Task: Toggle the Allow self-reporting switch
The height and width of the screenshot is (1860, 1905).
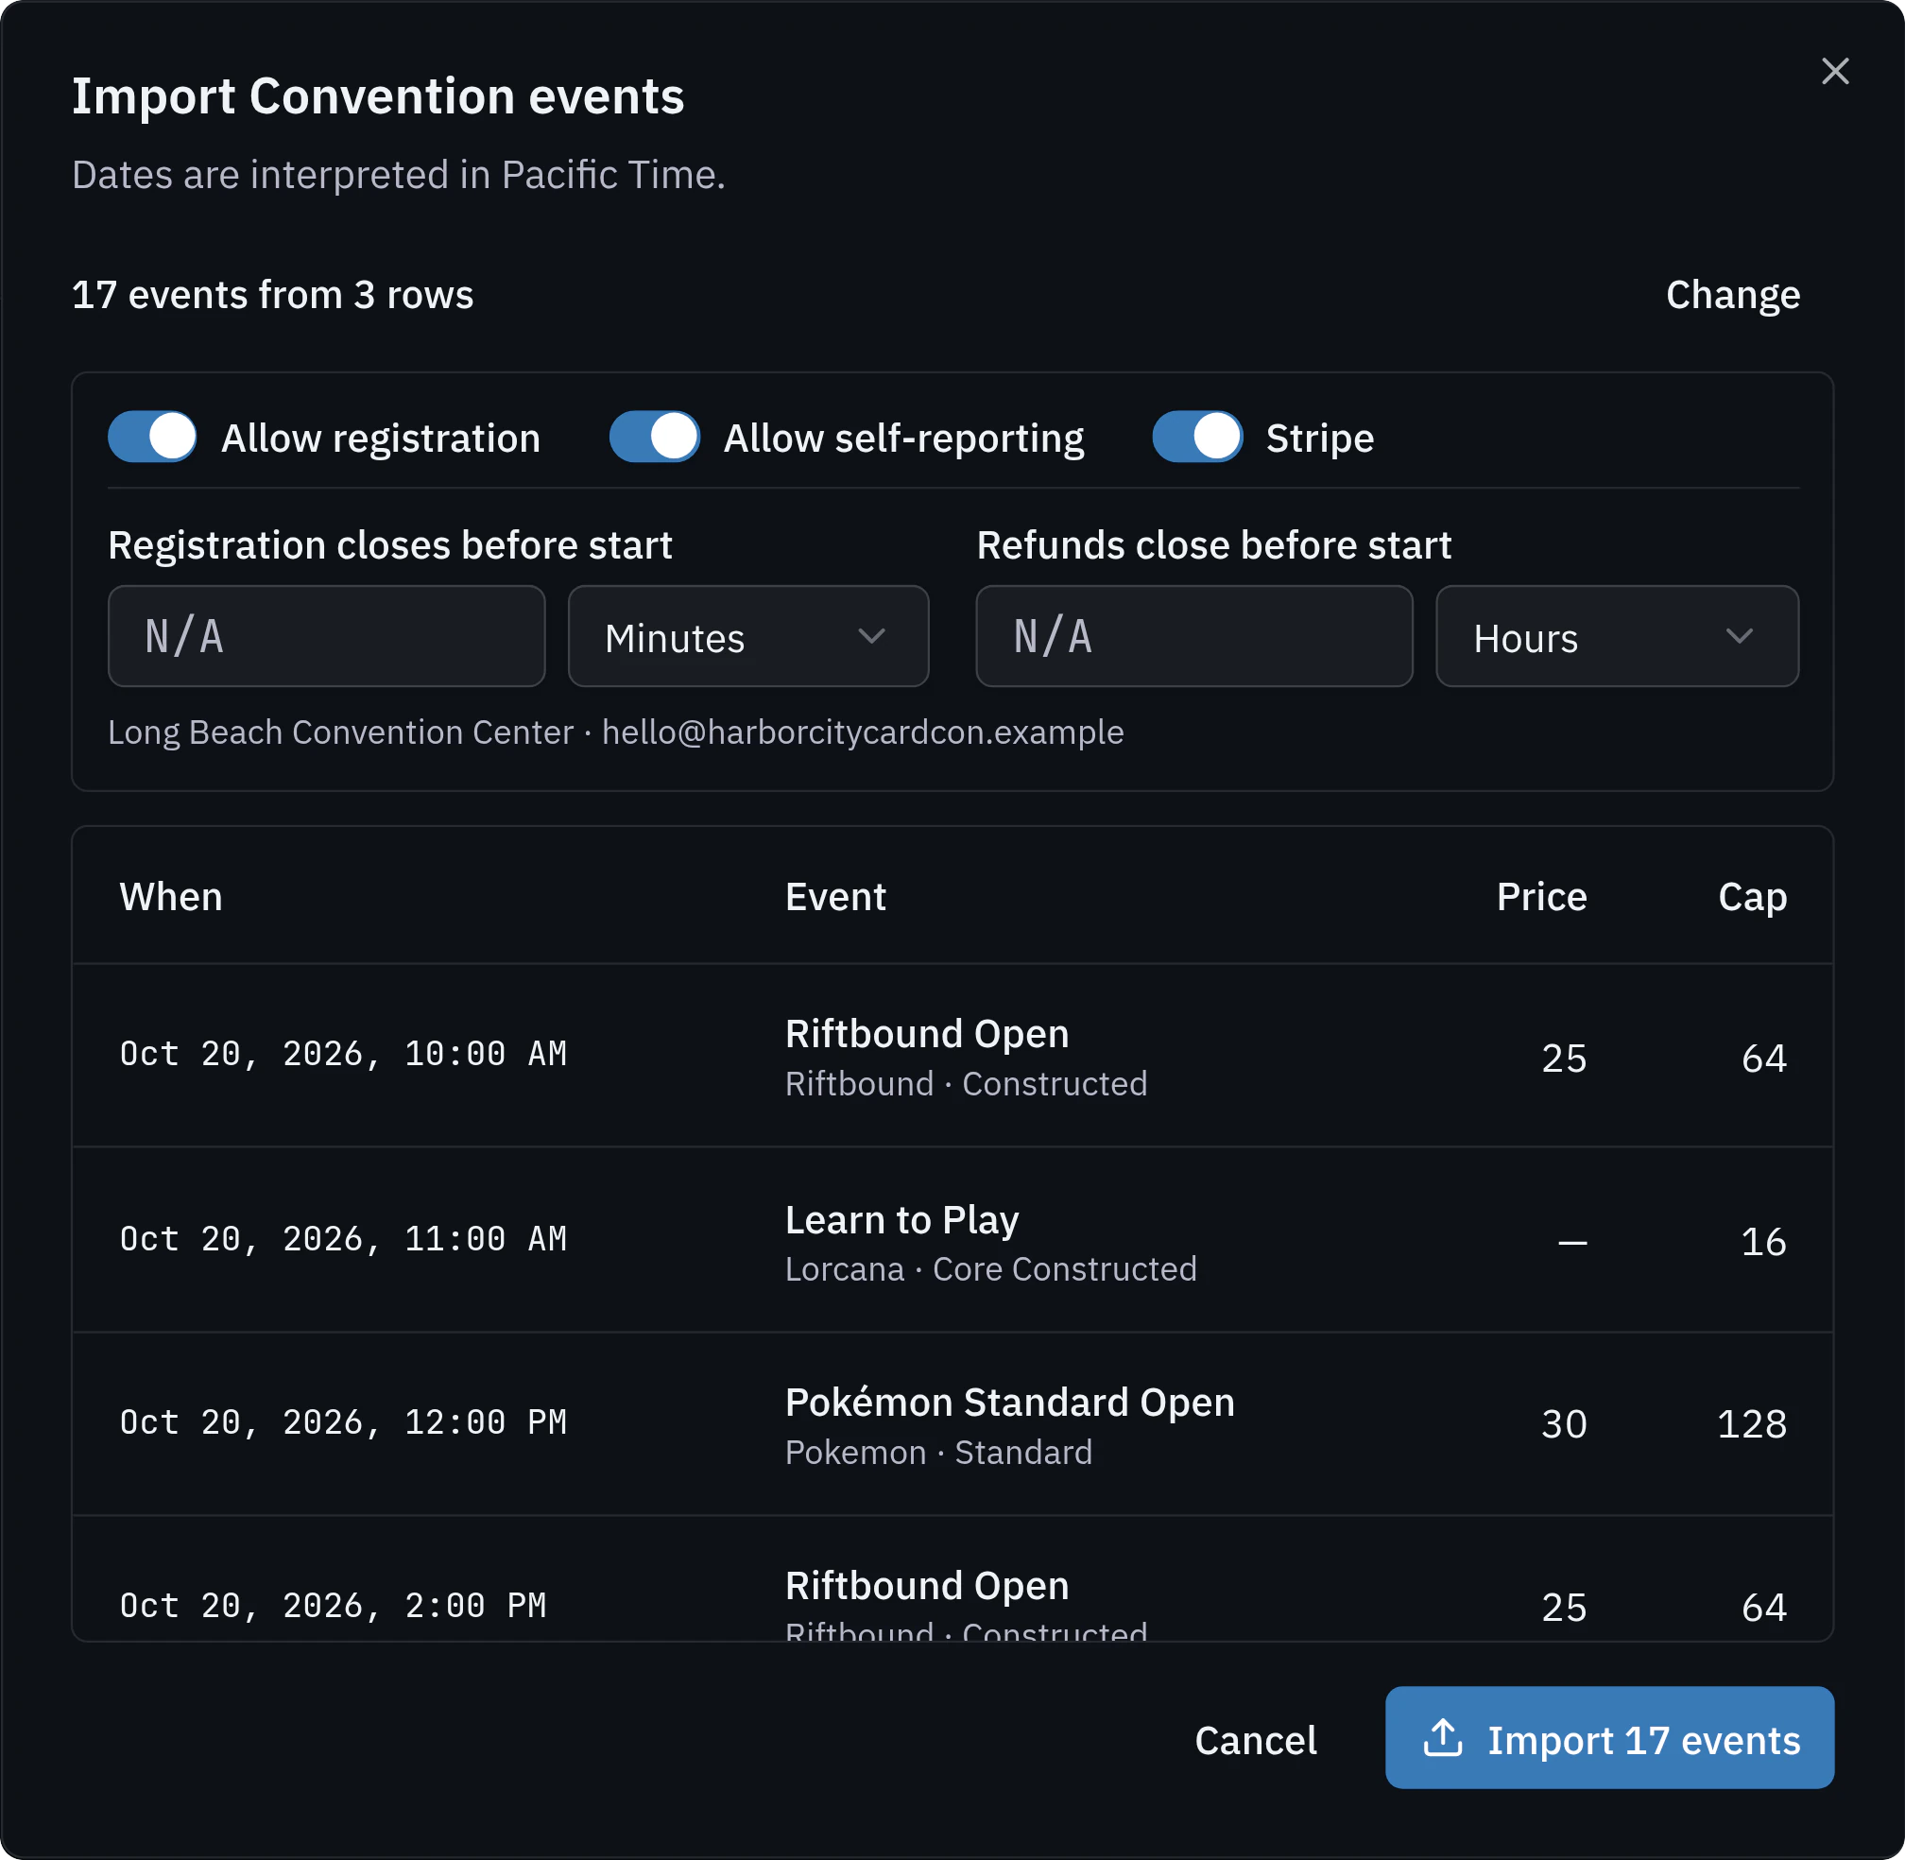Action: (655, 437)
